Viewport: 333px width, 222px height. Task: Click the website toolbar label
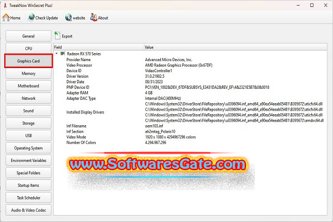[x=79, y=18]
